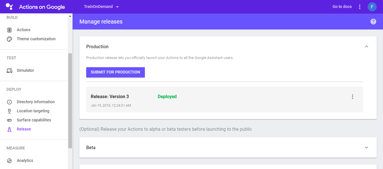Click the Analytics chart icon
Viewport: 383px width, 169px height.
(x=9, y=161)
